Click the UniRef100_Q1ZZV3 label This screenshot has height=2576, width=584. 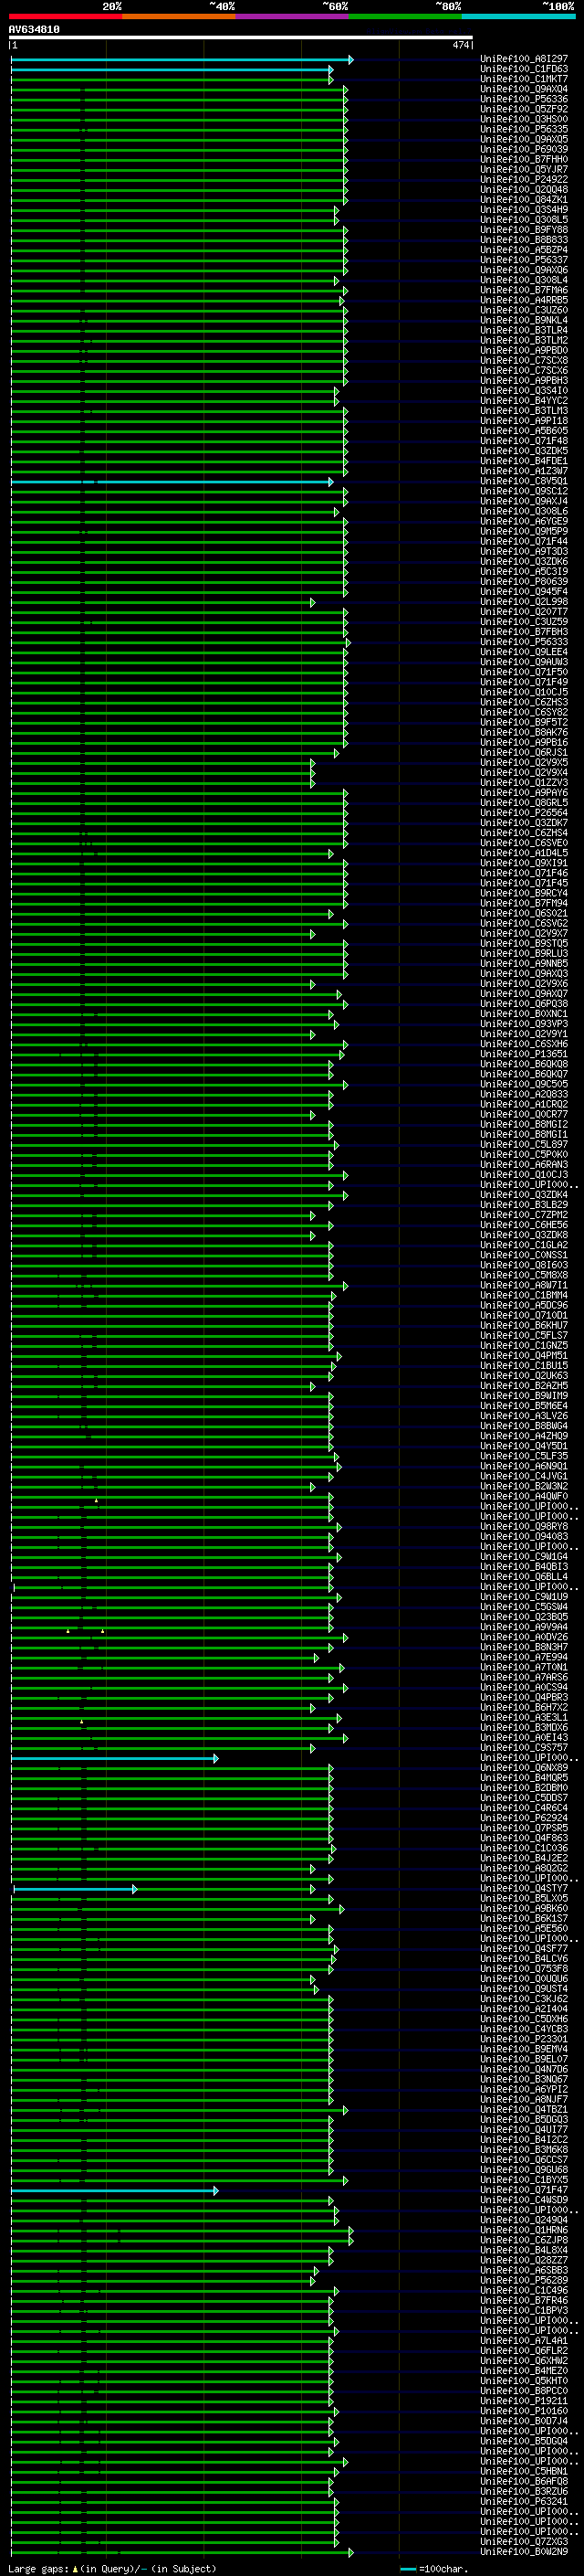(524, 783)
